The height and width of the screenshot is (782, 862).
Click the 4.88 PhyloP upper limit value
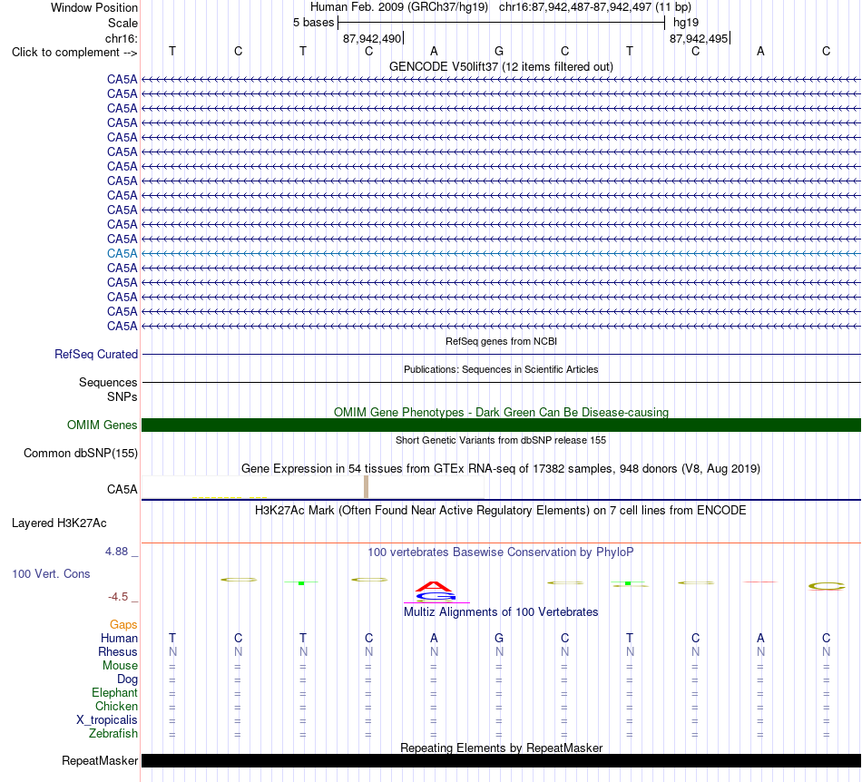point(117,552)
